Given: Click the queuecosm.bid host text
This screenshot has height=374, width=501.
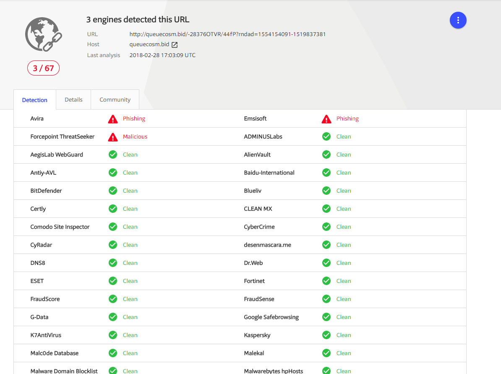Looking at the screenshot, I should [149, 44].
